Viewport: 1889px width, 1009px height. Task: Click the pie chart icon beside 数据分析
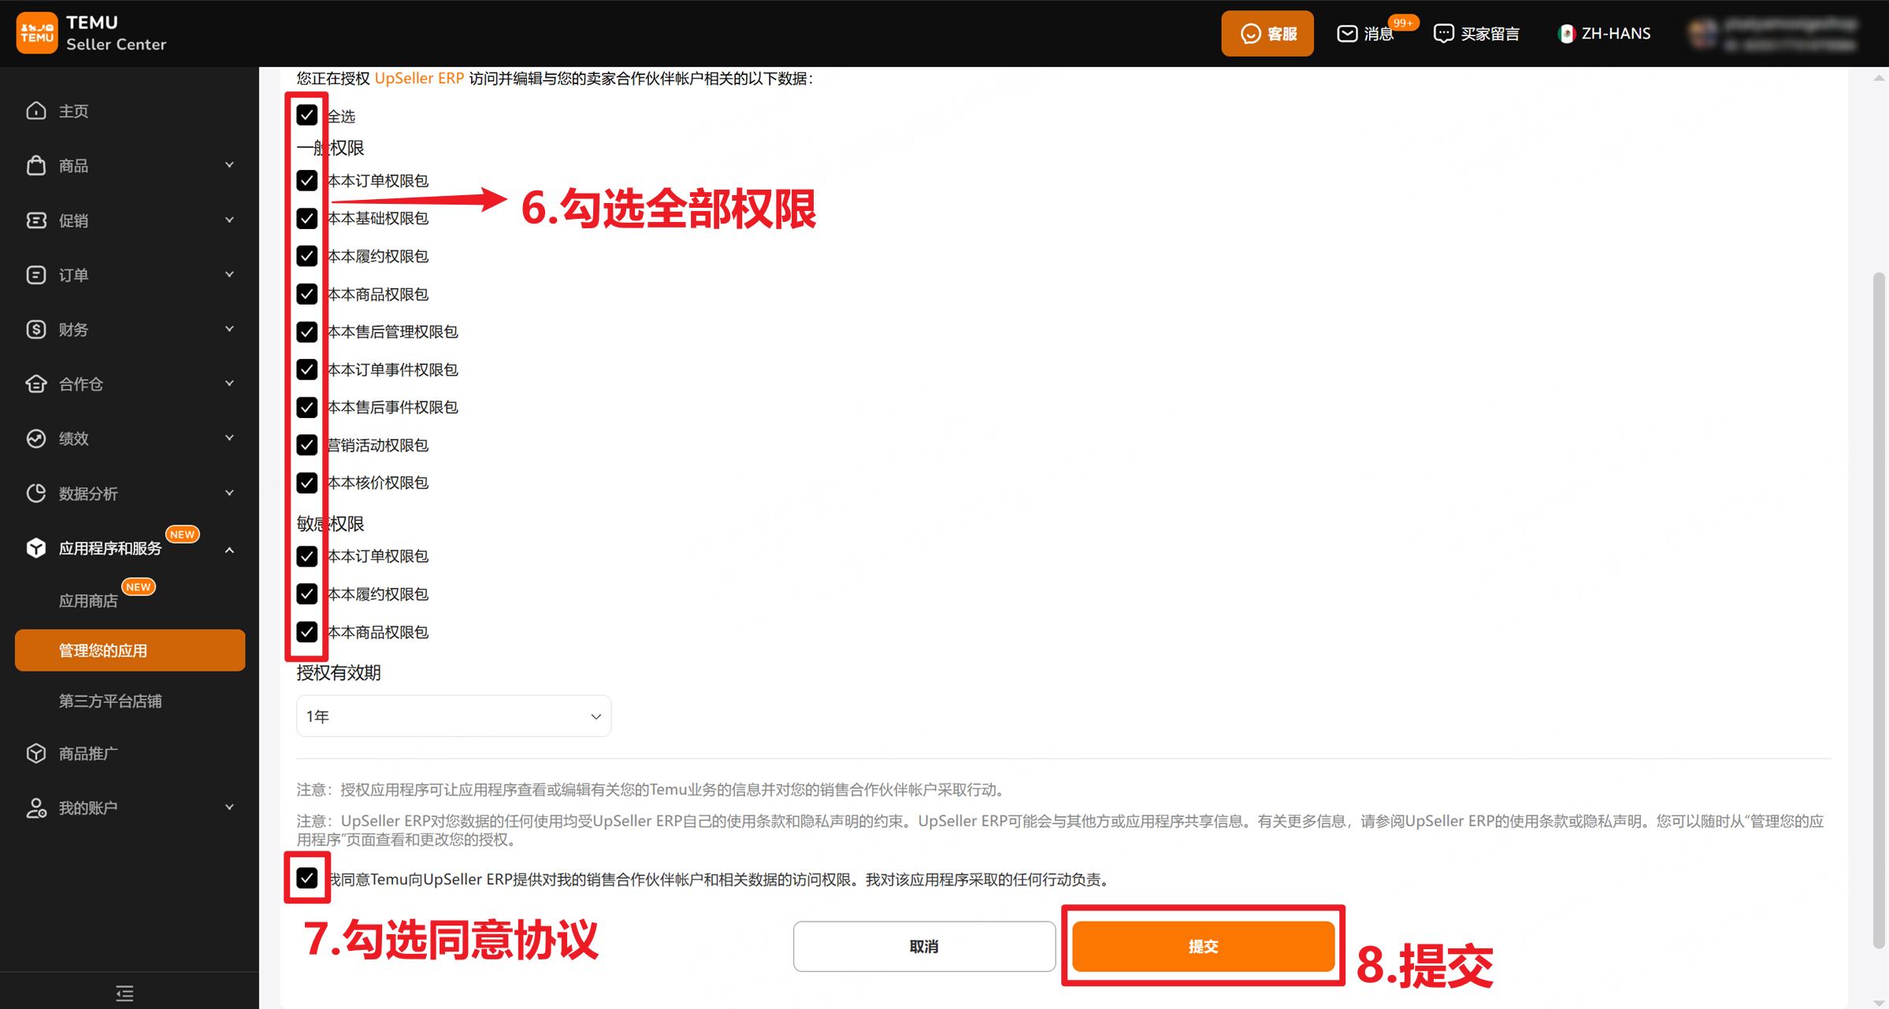[36, 493]
